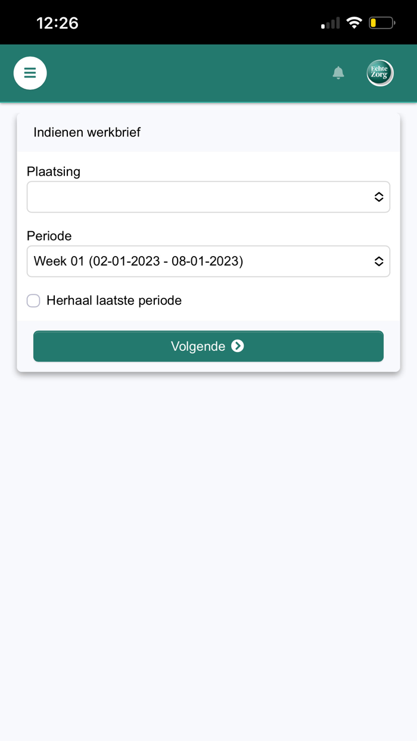Screen dimensions: 417x741
Task: Open the Periode week selector
Action: (197, 261)
